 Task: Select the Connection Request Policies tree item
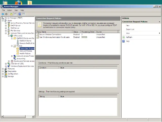click(x=27, y=49)
